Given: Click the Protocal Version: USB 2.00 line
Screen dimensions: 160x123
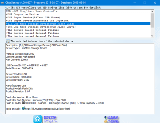Looking at the screenshot, I should pyautogui.click(x=20, y=54).
